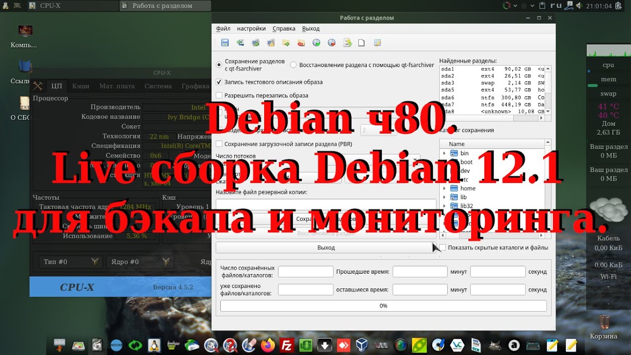Click the blue Restore dock icon
631x355 pixels.
116,345
